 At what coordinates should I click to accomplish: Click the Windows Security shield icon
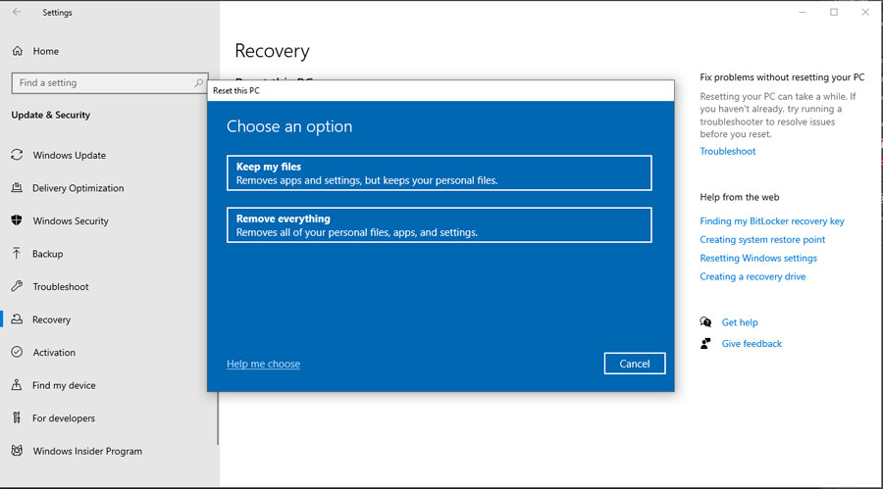click(17, 220)
